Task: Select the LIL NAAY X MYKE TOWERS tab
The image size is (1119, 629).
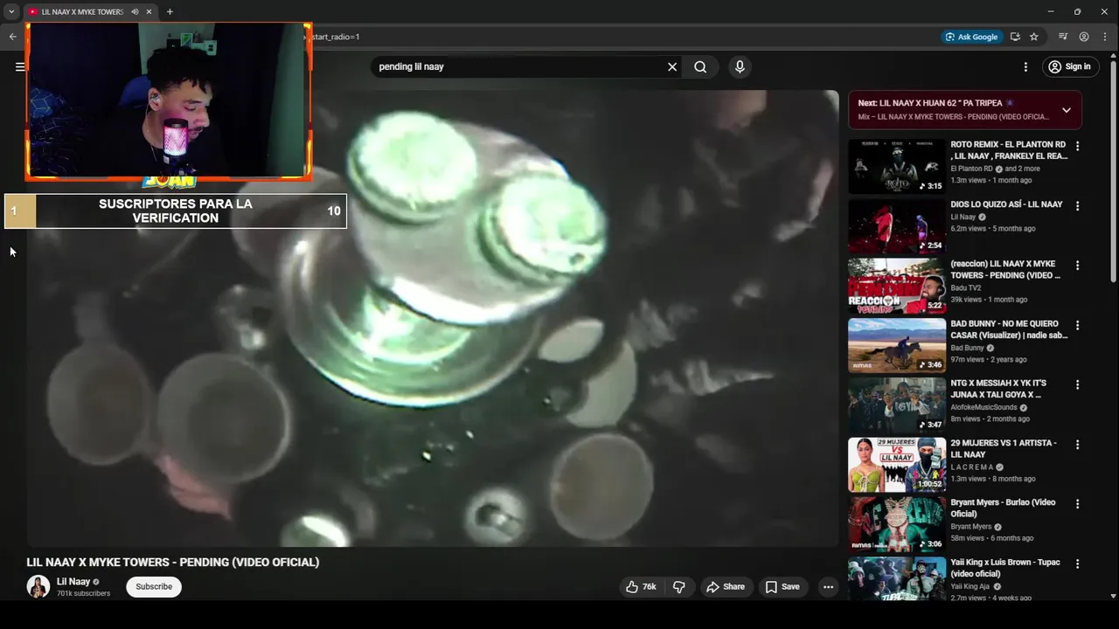Action: point(81,11)
